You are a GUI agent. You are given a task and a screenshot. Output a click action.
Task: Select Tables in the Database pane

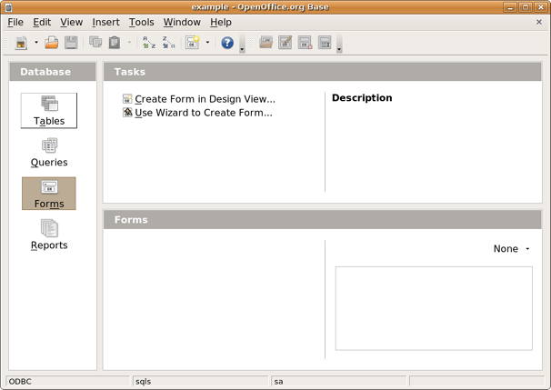(49, 110)
